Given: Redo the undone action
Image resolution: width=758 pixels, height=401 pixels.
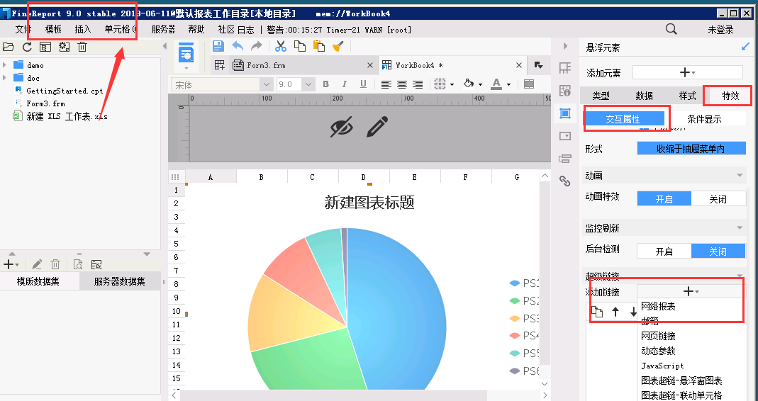Looking at the screenshot, I should click(256, 46).
